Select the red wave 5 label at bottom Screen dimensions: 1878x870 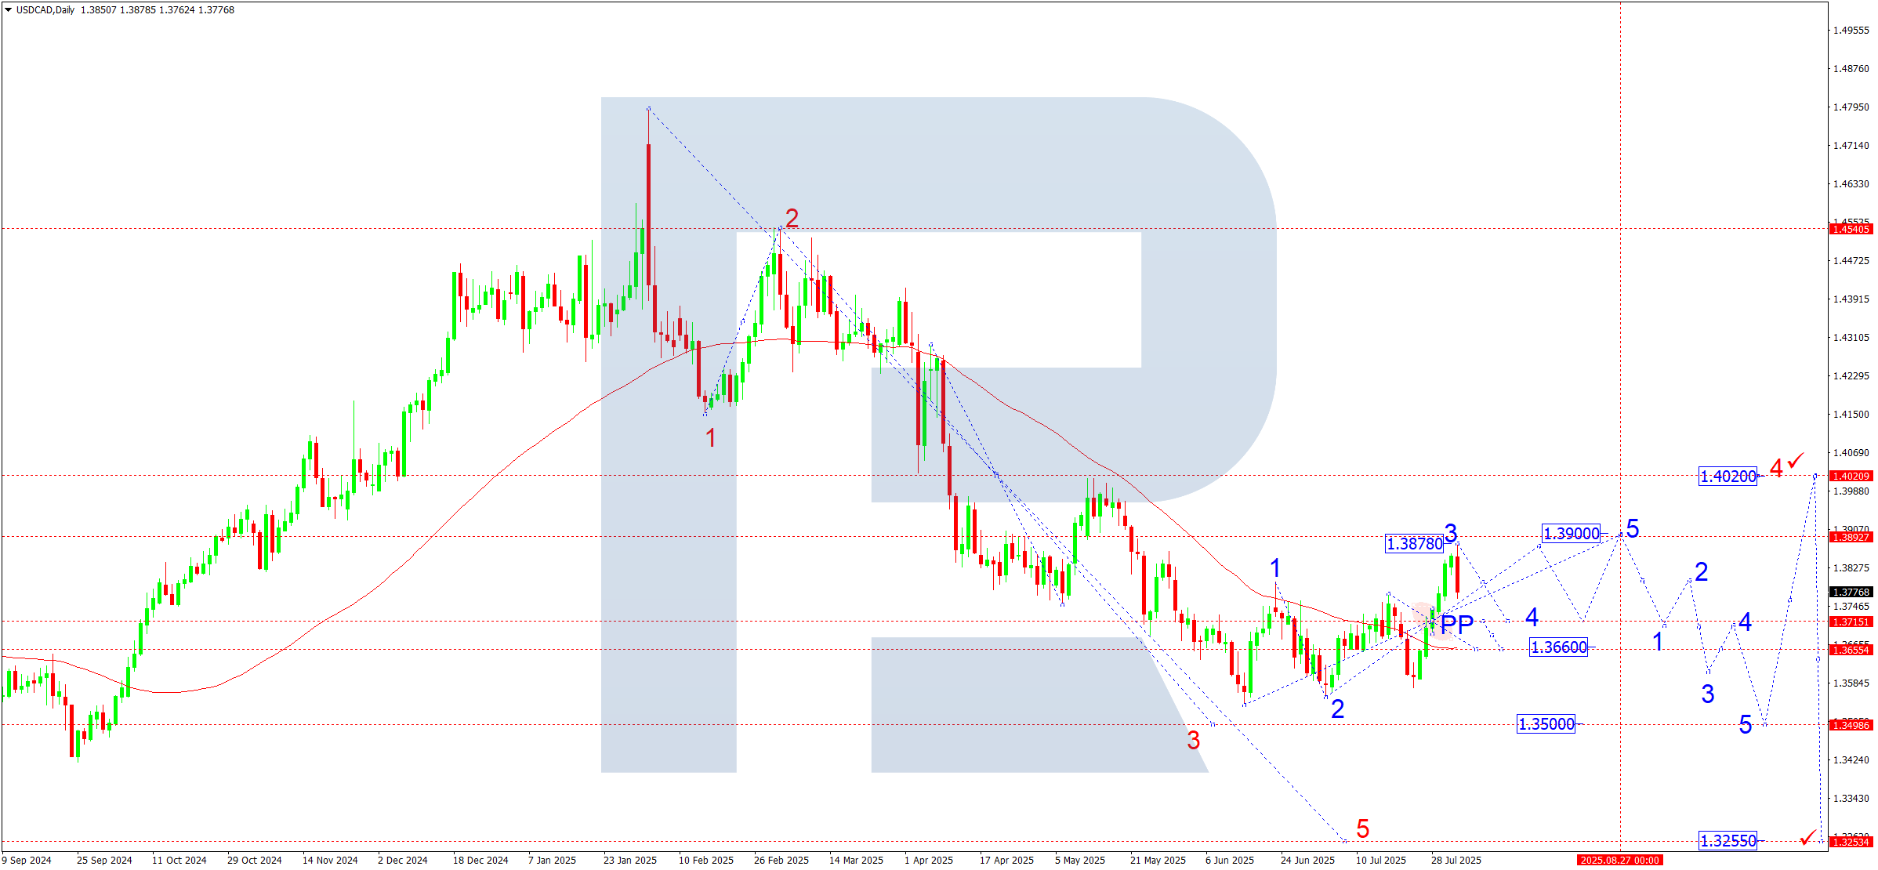pos(1362,828)
